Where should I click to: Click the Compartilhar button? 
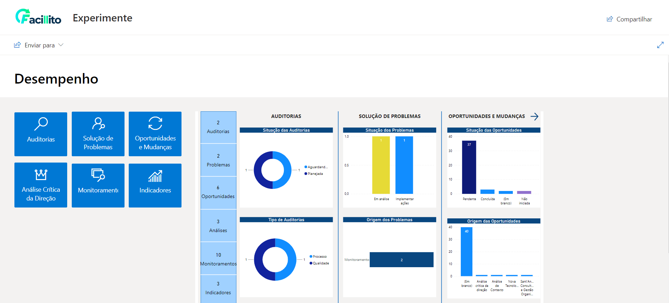pyautogui.click(x=629, y=19)
